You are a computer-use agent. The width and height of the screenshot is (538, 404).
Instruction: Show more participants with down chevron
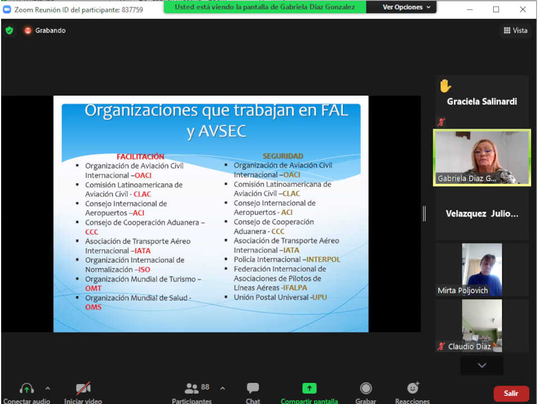click(x=482, y=365)
